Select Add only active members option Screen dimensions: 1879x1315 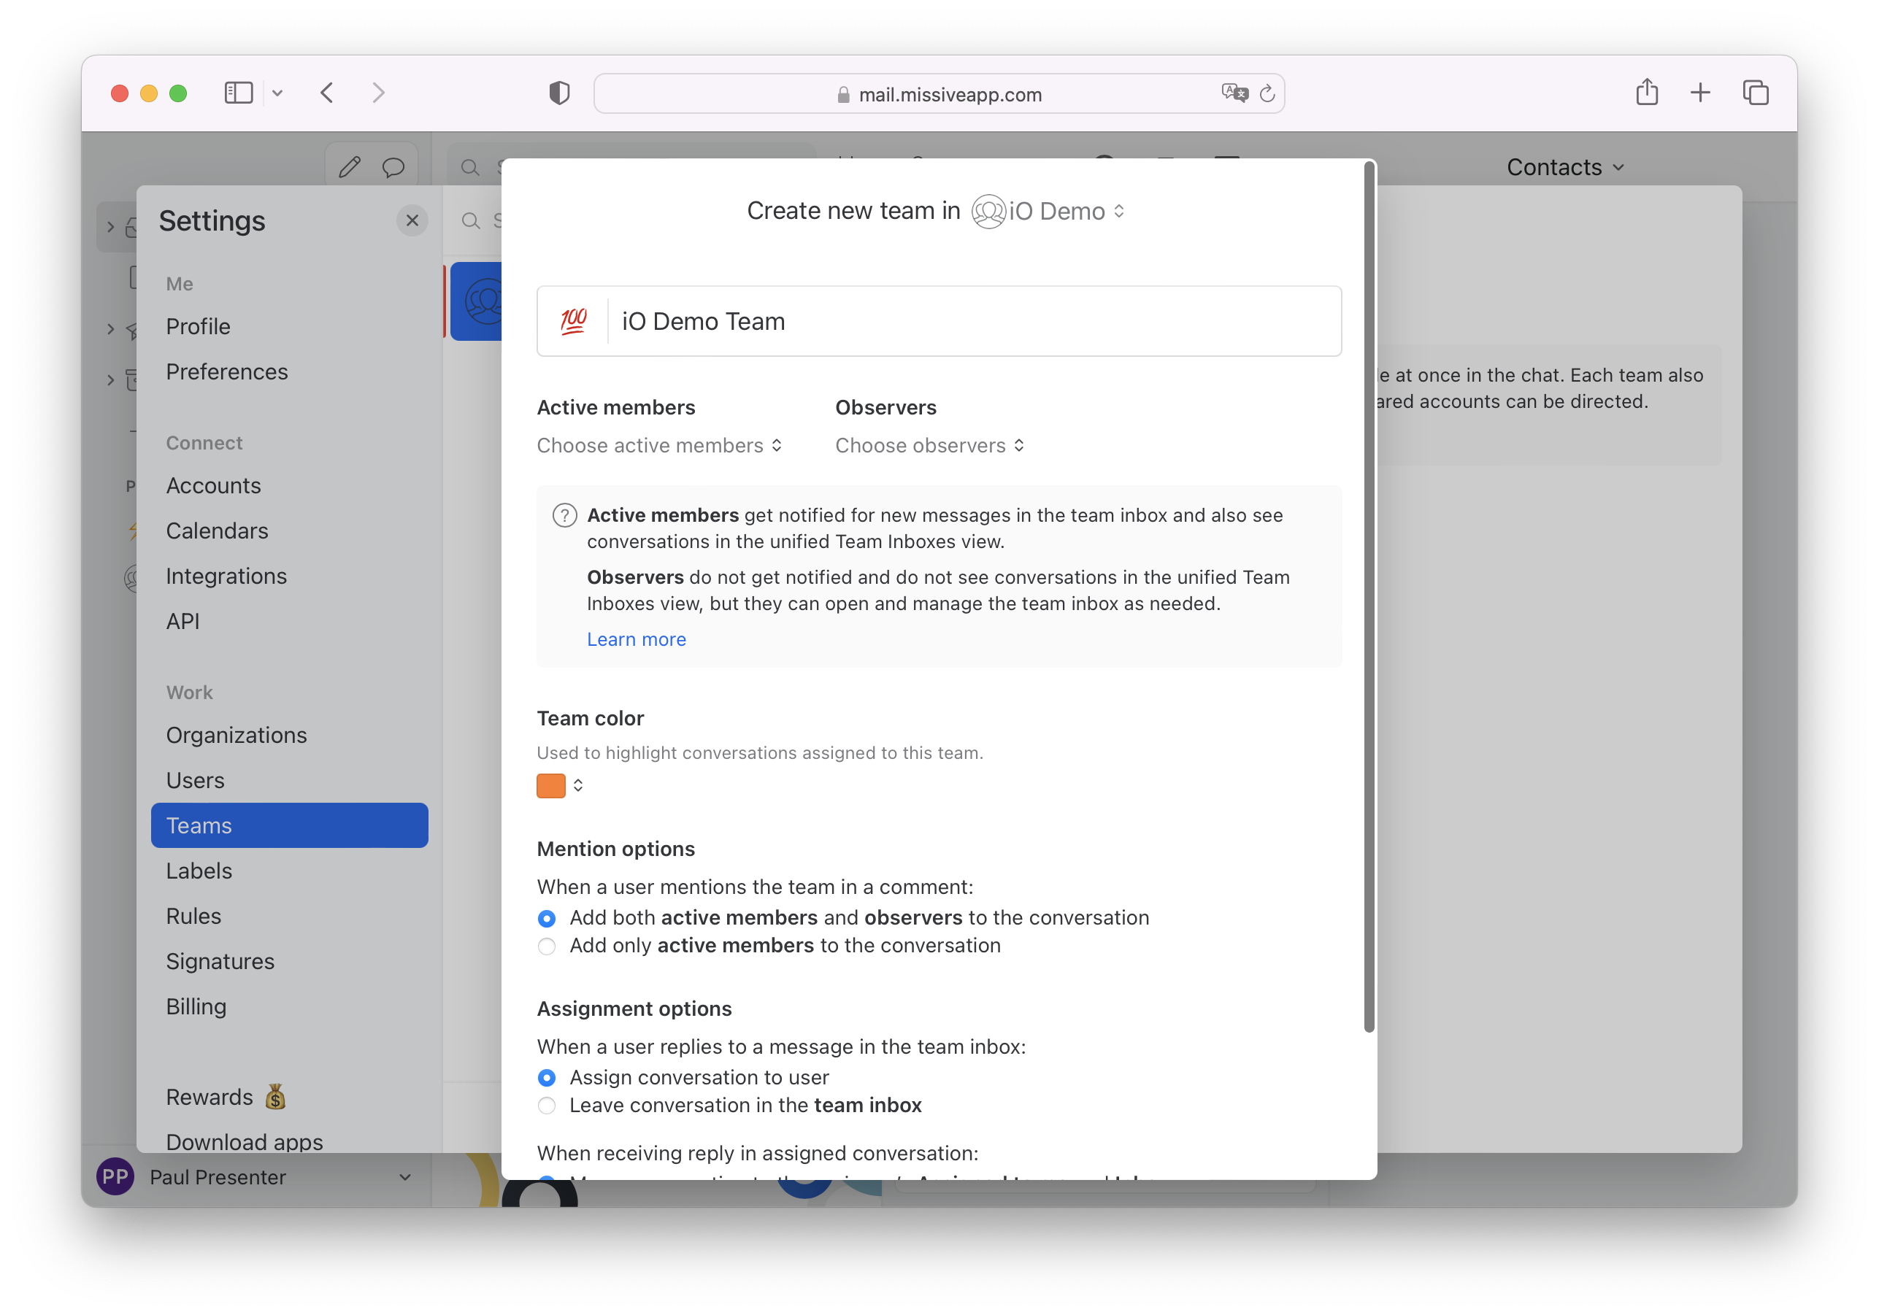point(547,946)
